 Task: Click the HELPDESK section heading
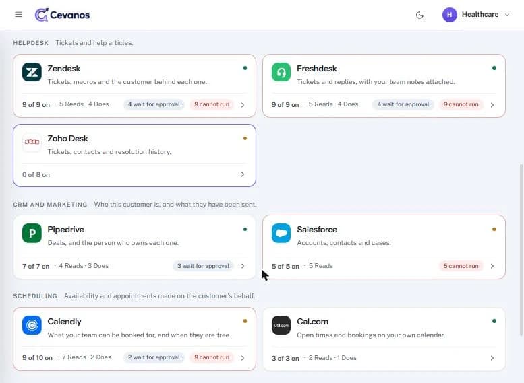coord(31,43)
